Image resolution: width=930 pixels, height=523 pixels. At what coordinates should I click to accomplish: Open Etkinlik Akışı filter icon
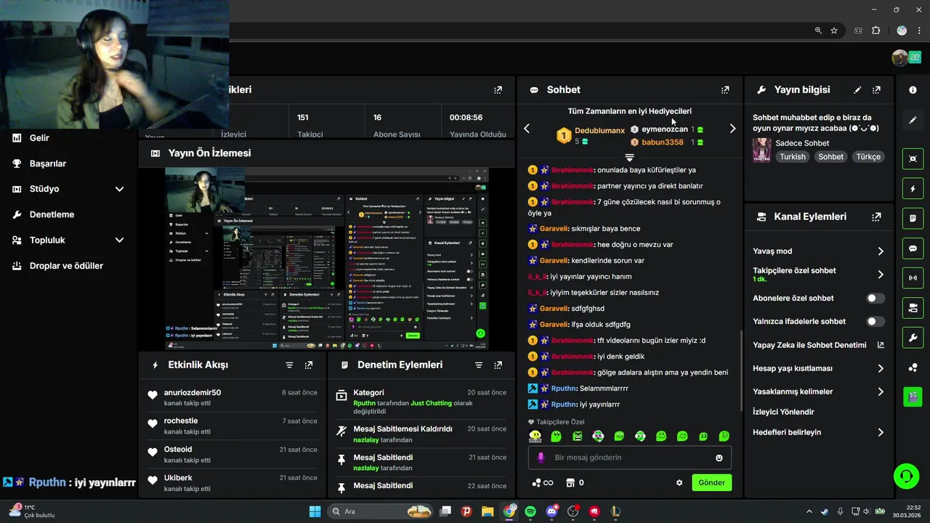(x=289, y=365)
